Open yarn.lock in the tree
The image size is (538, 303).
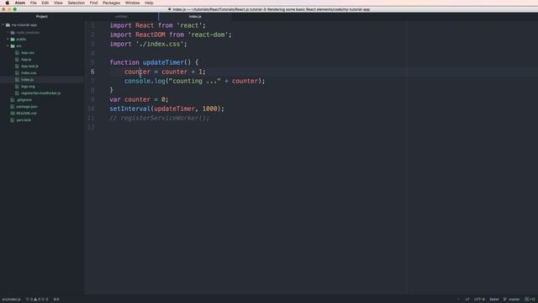point(24,120)
